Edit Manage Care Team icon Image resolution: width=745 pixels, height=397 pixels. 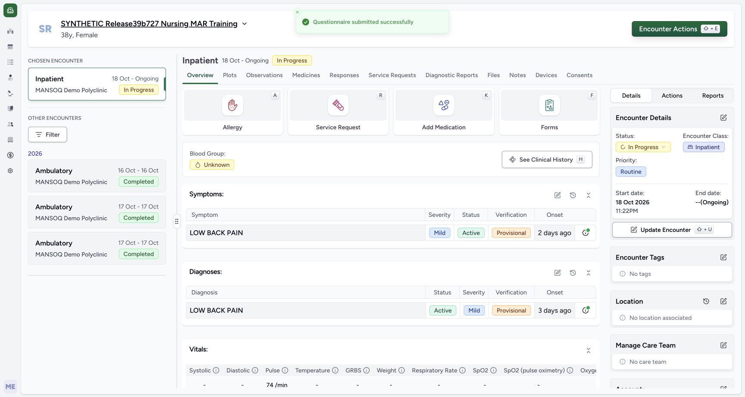click(x=723, y=345)
